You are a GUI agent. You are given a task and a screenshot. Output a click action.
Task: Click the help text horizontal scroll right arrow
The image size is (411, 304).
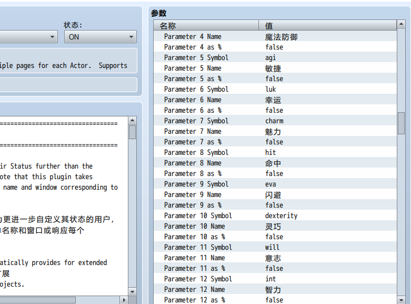[x=124, y=300]
